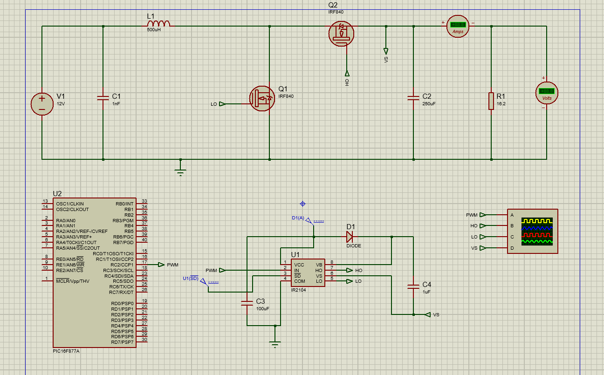Select the oscilloscope instrument panel

click(532, 232)
